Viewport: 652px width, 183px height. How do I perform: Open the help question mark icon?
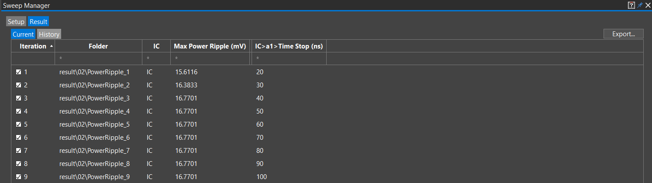pos(631,5)
